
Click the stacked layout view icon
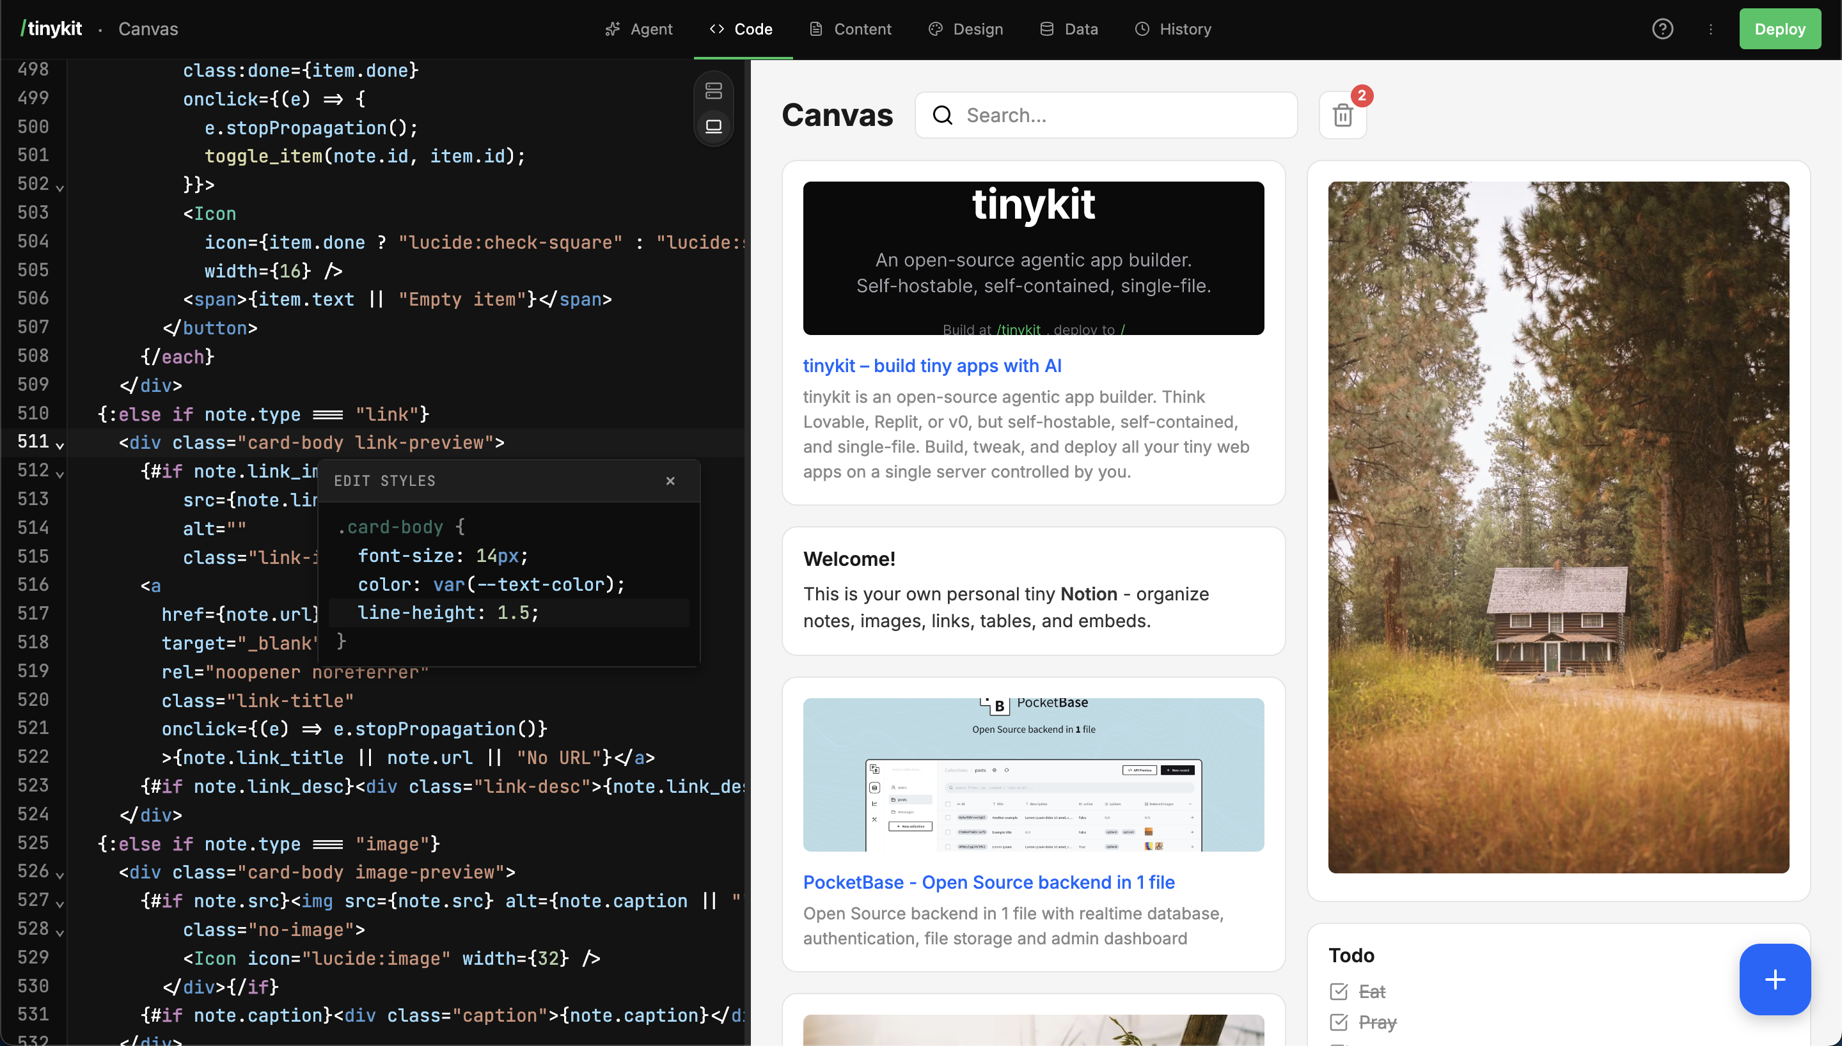tap(713, 91)
